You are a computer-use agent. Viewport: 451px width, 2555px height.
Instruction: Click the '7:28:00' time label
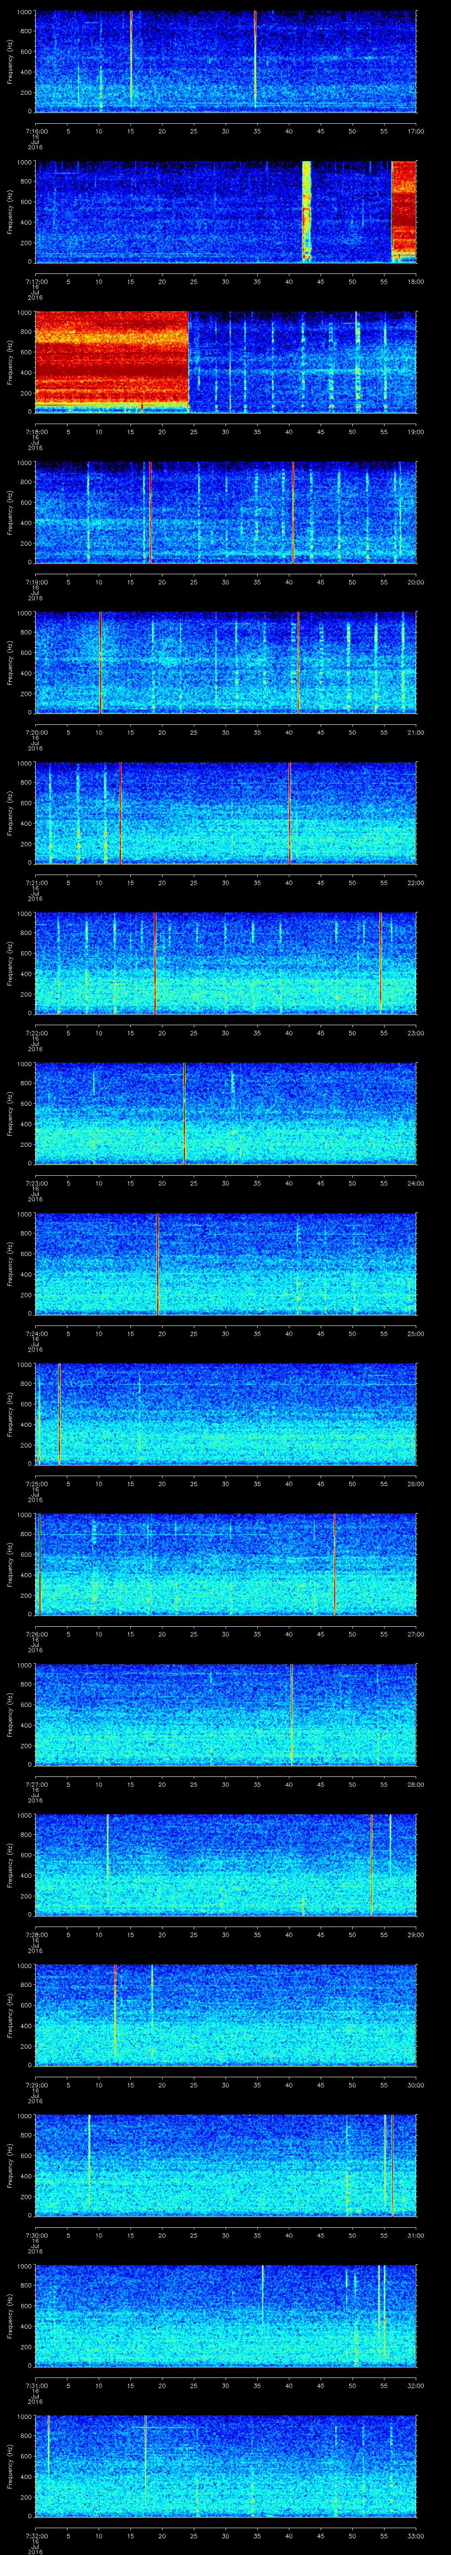[36, 1934]
